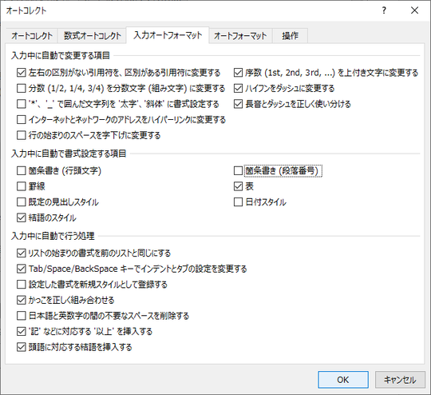This screenshot has height=395, width=431.
Task: Uncheck 長音とダッシュを正しく使い分ける checkbox
Action: (238, 104)
